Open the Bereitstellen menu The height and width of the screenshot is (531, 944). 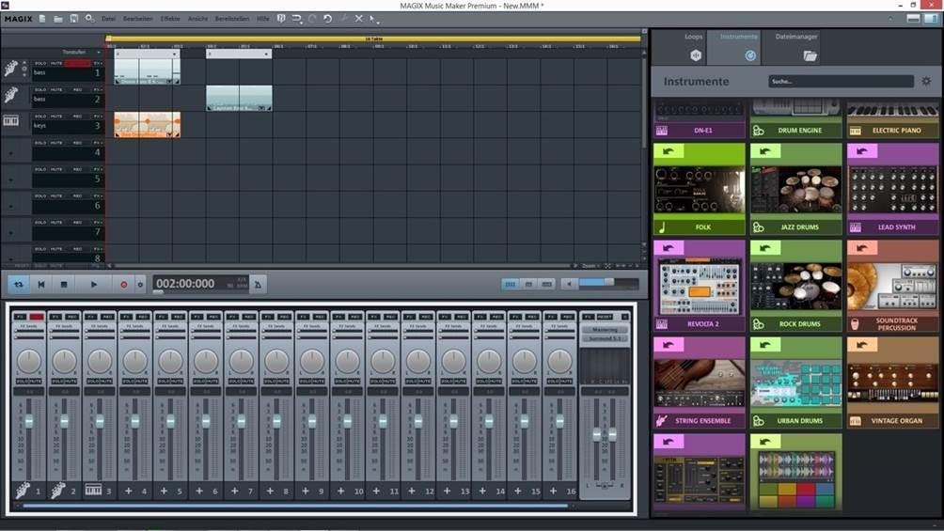coord(232,19)
